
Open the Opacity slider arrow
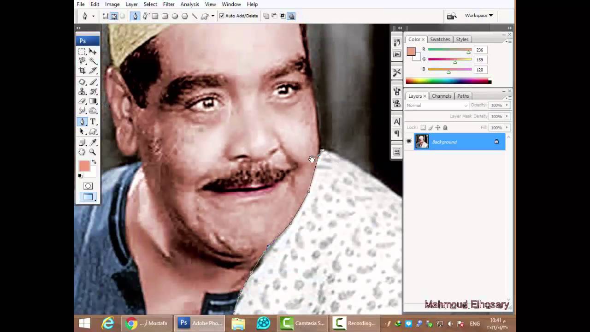(x=507, y=105)
